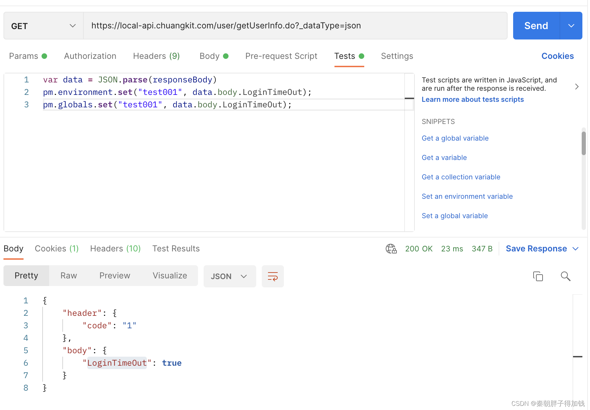
Task: Open search in response body
Action: click(x=565, y=276)
